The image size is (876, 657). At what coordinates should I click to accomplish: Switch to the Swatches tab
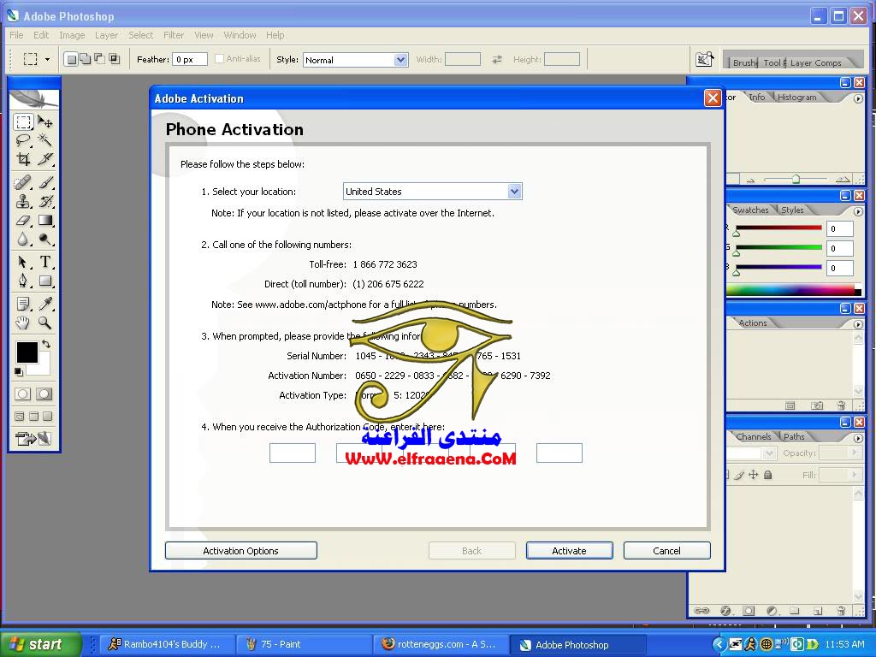(750, 210)
